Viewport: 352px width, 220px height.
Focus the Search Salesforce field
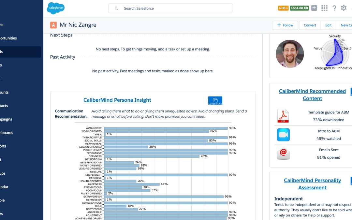(170, 8)
